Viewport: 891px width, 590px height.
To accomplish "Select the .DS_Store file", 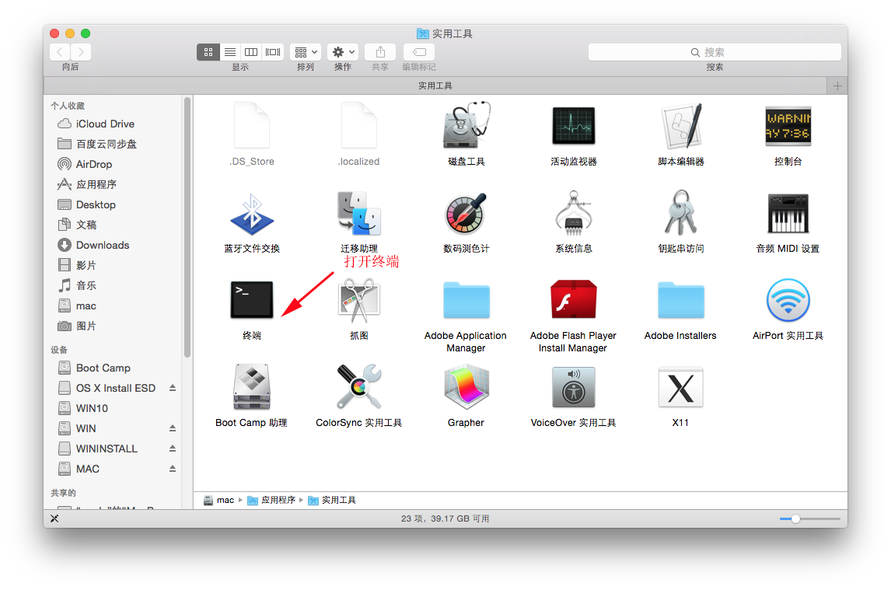I will [x=252, y=126].
